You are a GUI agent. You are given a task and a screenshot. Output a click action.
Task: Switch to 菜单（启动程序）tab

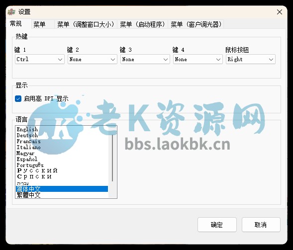coord(142,24)
